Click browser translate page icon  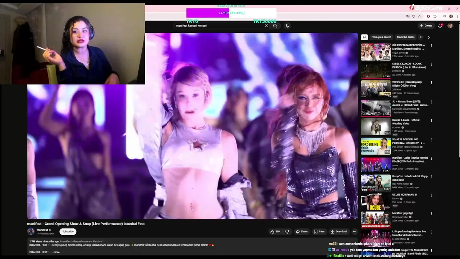[408, 16]
